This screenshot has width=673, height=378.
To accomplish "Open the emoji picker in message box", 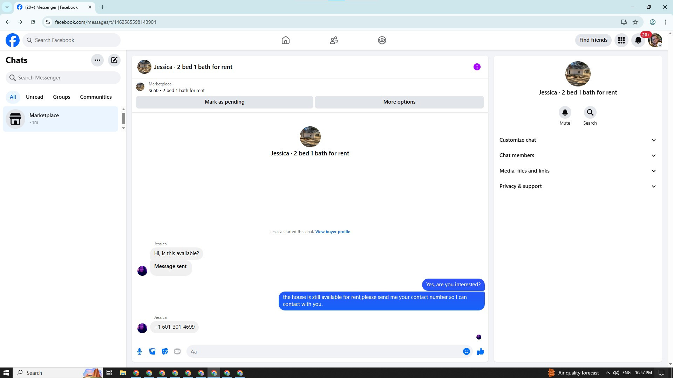I will pyautogui.click(x=466, y=351).
